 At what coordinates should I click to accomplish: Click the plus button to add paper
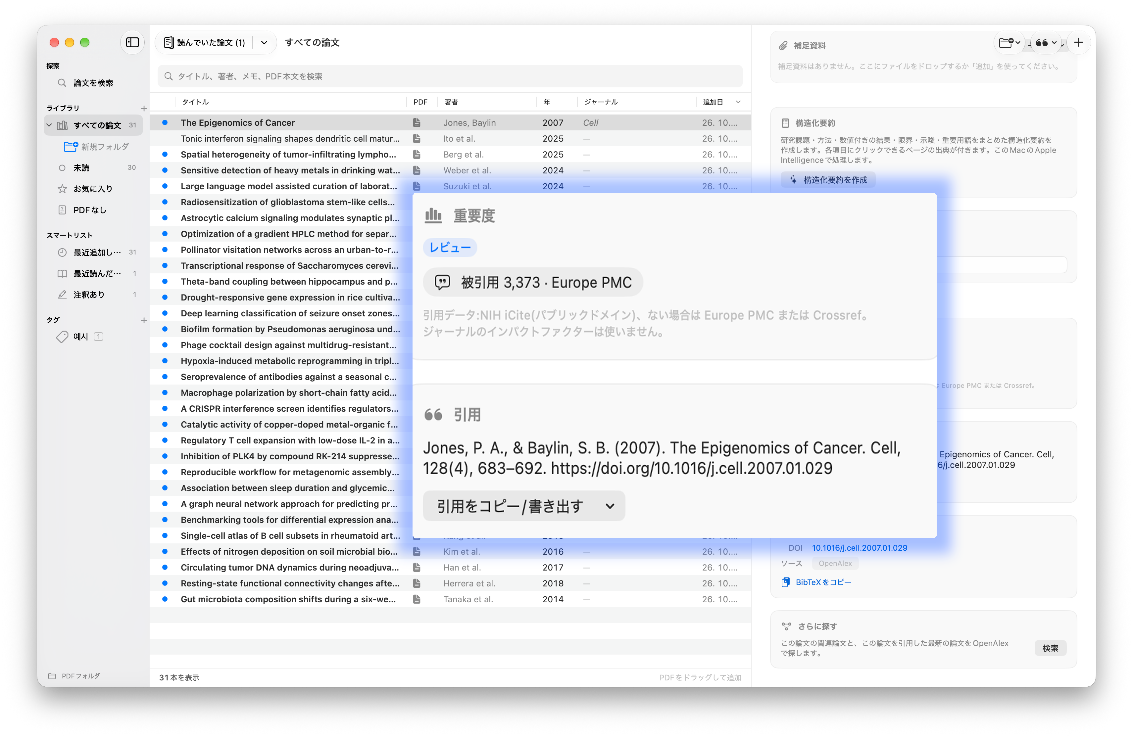click(1078, 43)
